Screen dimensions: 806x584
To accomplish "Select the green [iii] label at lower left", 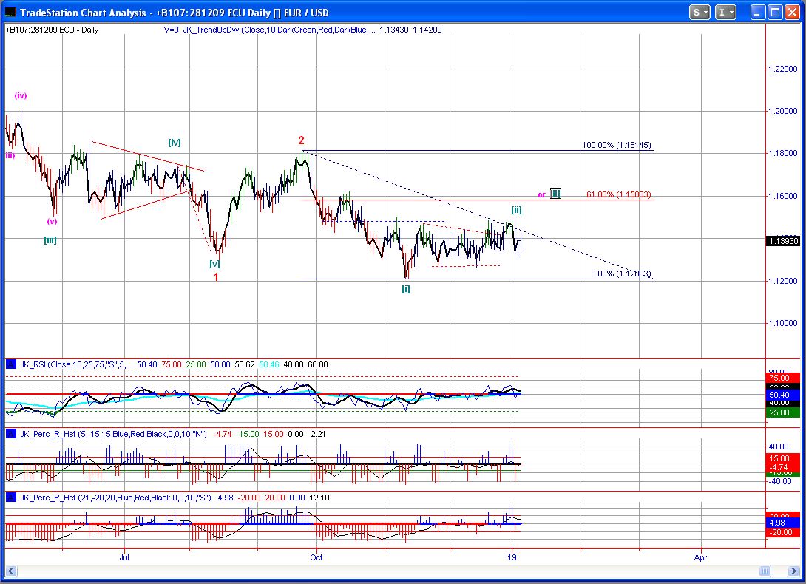I will 50,240.
